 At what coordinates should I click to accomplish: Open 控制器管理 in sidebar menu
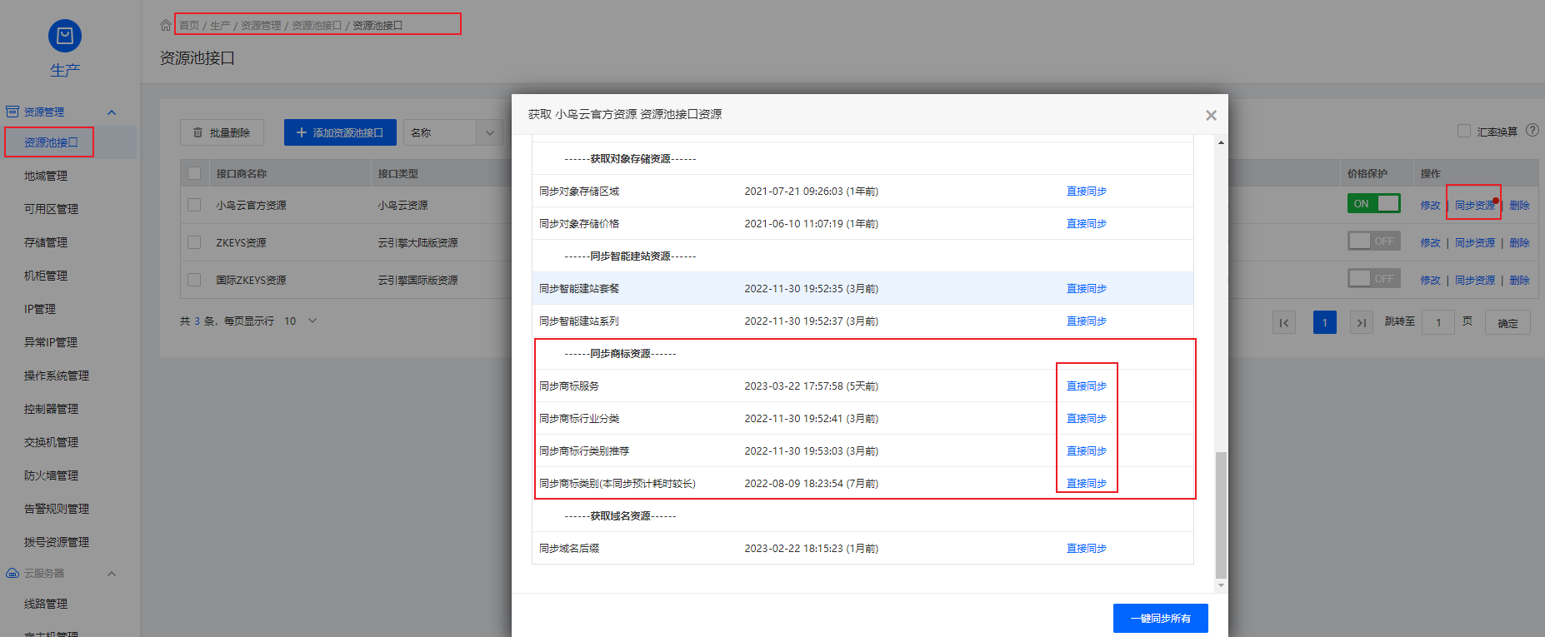pos(51,409)
